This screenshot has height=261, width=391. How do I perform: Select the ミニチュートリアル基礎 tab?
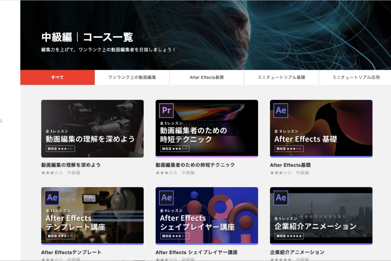click(281, 77)
